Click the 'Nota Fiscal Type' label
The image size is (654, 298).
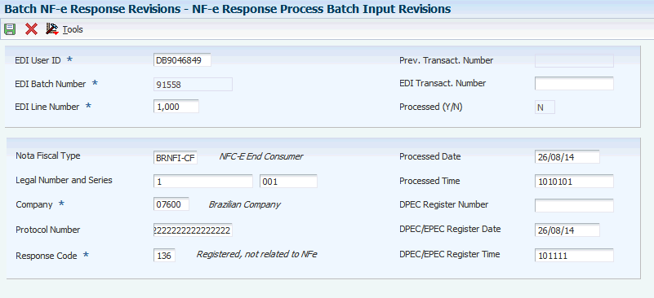tap(48, 156)
